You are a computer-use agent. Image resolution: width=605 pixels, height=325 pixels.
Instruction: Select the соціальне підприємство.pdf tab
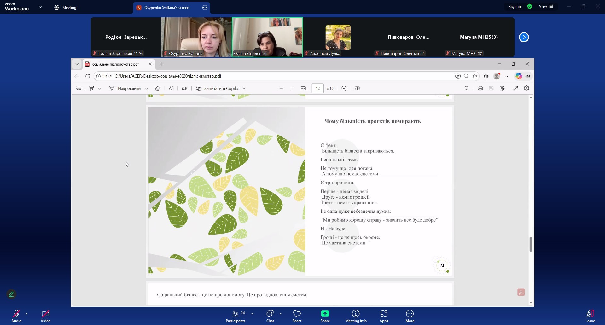coord(115,64)
